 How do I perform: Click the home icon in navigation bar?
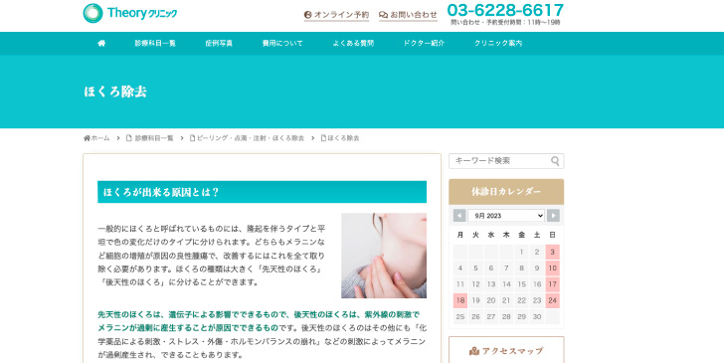tap(101, 43)
